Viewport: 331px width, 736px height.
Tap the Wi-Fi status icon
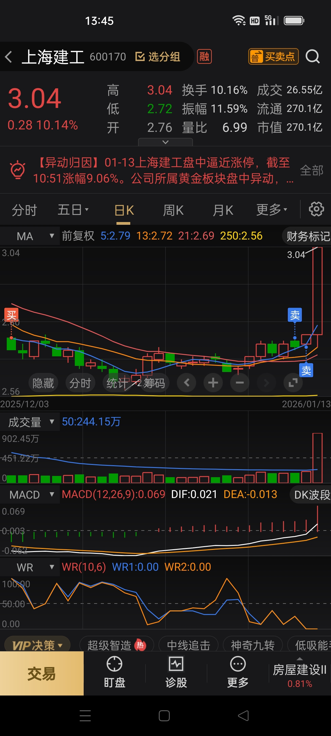pos(239,21)
